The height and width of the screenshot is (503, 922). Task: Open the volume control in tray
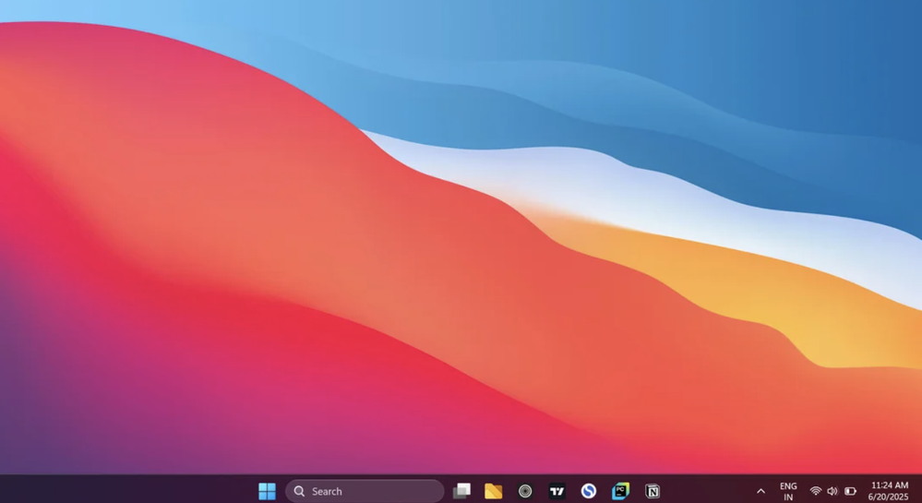point(832,491)
